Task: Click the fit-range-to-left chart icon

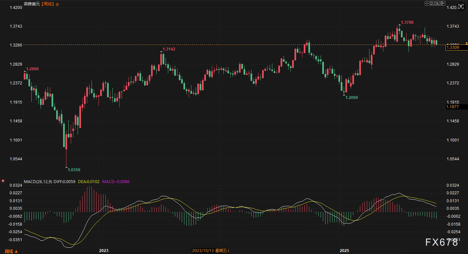Action: (432, 3)
